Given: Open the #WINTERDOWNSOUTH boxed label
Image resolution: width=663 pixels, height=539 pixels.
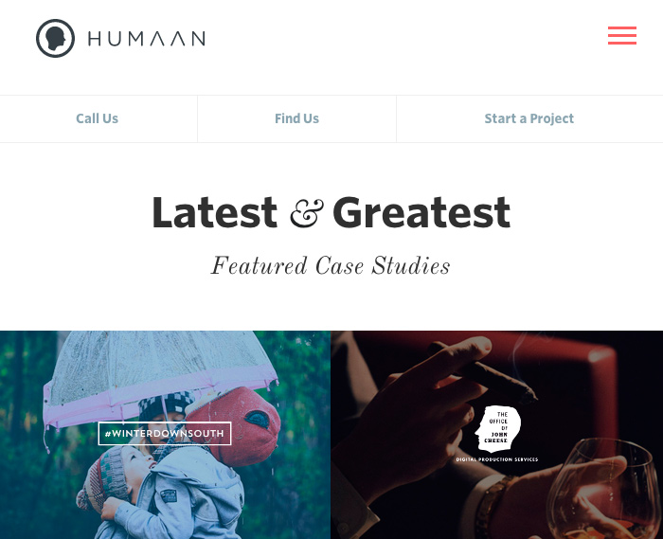Looking at the screenshot, I should coord(165,433).
